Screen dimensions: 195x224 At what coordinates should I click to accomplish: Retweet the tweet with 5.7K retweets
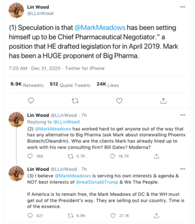[71, 156]
